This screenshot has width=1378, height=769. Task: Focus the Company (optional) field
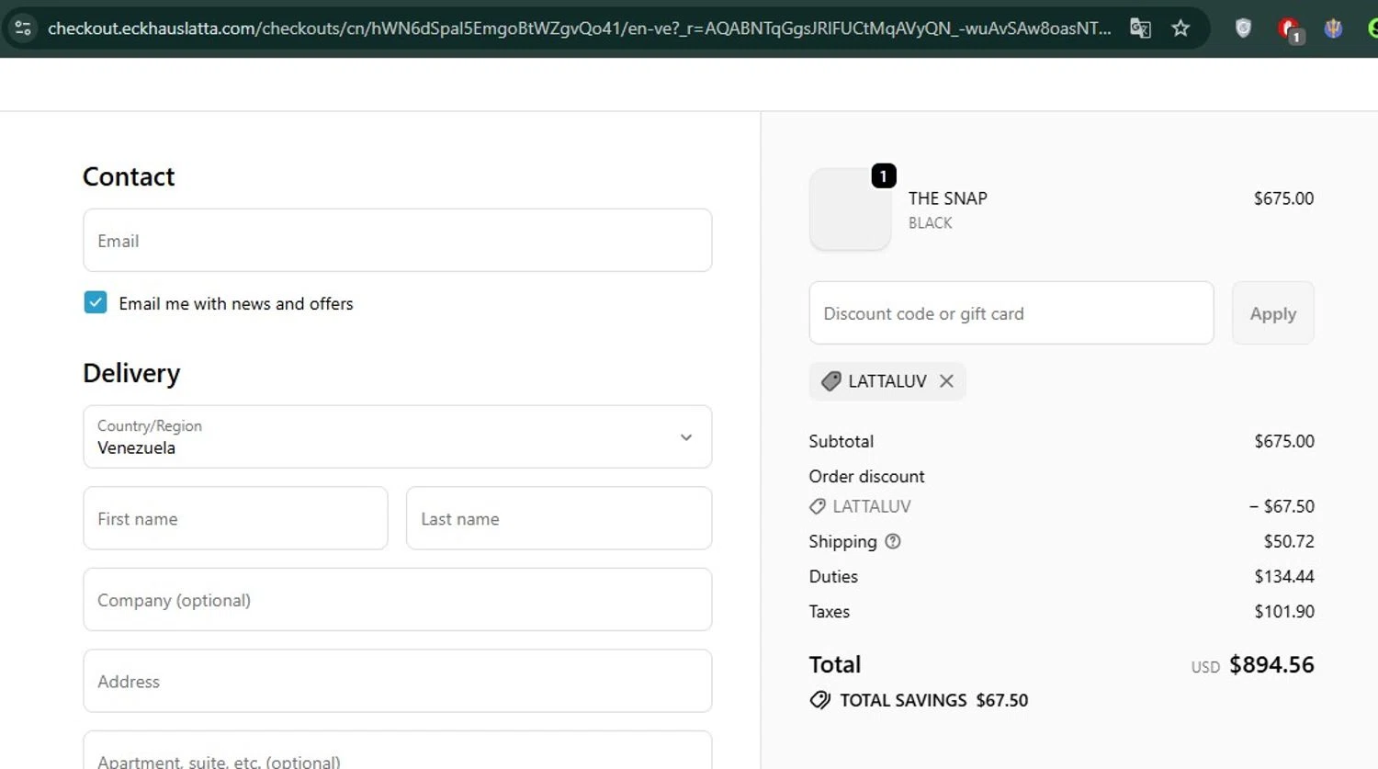coord(397,599)
